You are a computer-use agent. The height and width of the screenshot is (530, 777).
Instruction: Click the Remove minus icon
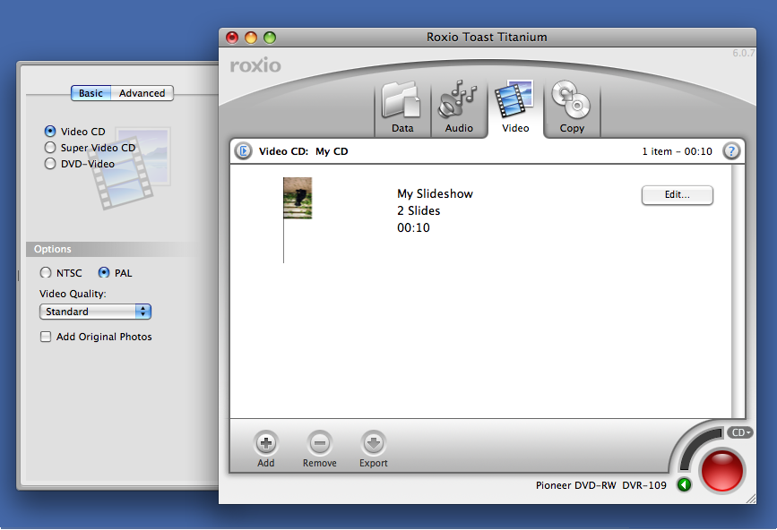(319, 442)
